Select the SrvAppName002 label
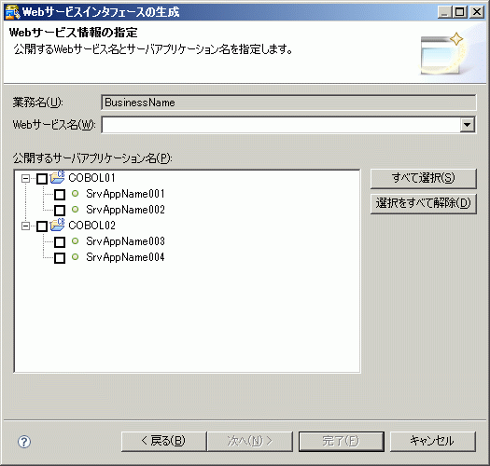Image resolution: width=490 pixels, height=466 pixels. (125, 210)
